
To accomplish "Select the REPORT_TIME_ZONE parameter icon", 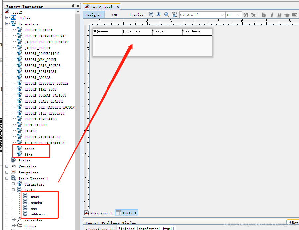I will (x=20, y=89).
